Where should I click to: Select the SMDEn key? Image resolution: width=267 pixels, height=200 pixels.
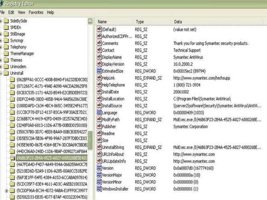(16, 27)
